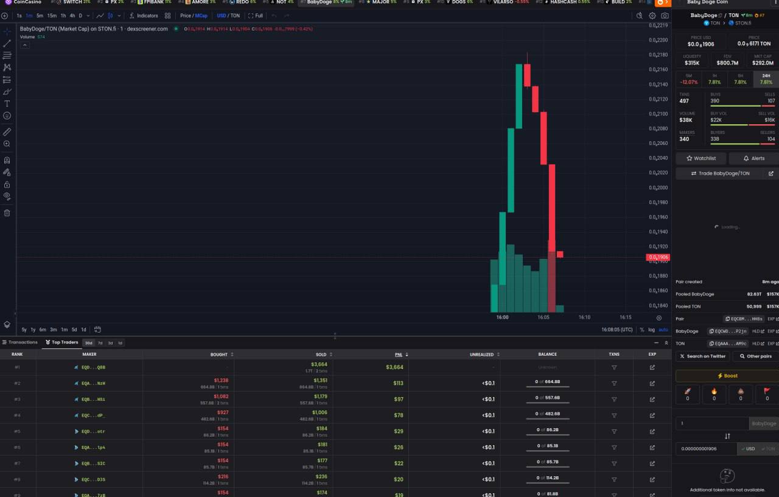Select the brush drawing tool
This screenshot has height=497, width=779.
point(7,92)
